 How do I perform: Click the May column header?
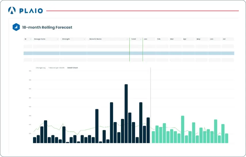(x=202, y=39)
